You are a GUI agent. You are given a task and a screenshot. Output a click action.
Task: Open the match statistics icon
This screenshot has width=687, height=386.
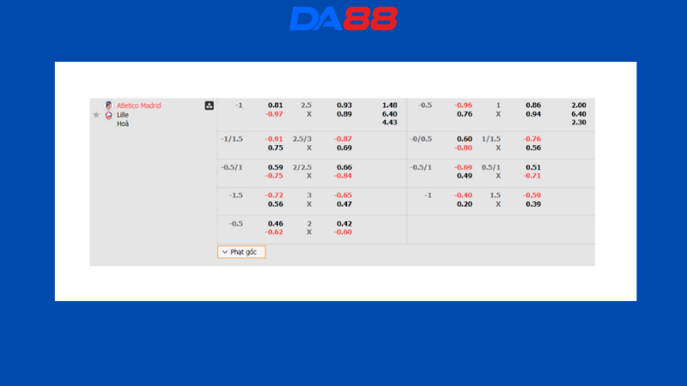point(210,106)
